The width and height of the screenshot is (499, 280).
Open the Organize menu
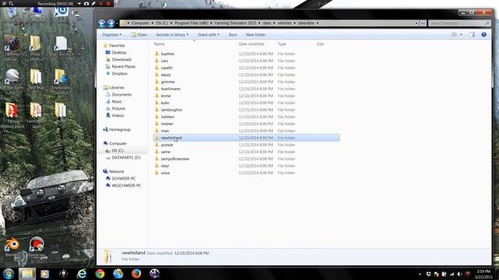[111, 34]
